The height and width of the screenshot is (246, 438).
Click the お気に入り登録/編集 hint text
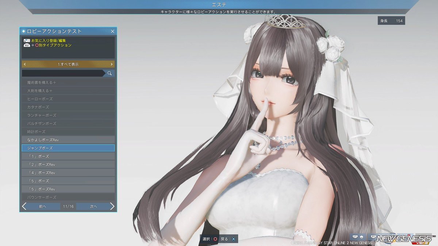click(49, 40)
